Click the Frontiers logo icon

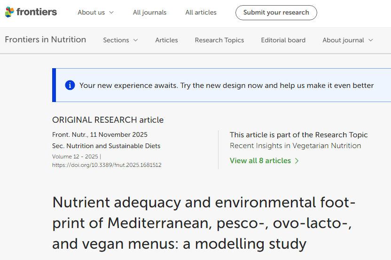9,12
